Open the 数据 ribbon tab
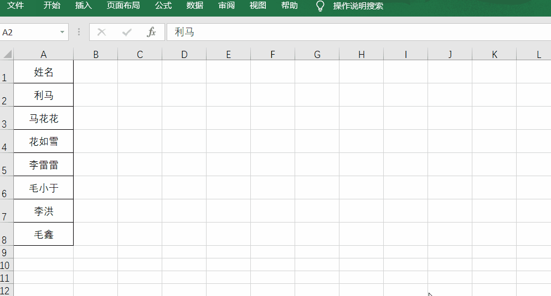 coord(195,6)
